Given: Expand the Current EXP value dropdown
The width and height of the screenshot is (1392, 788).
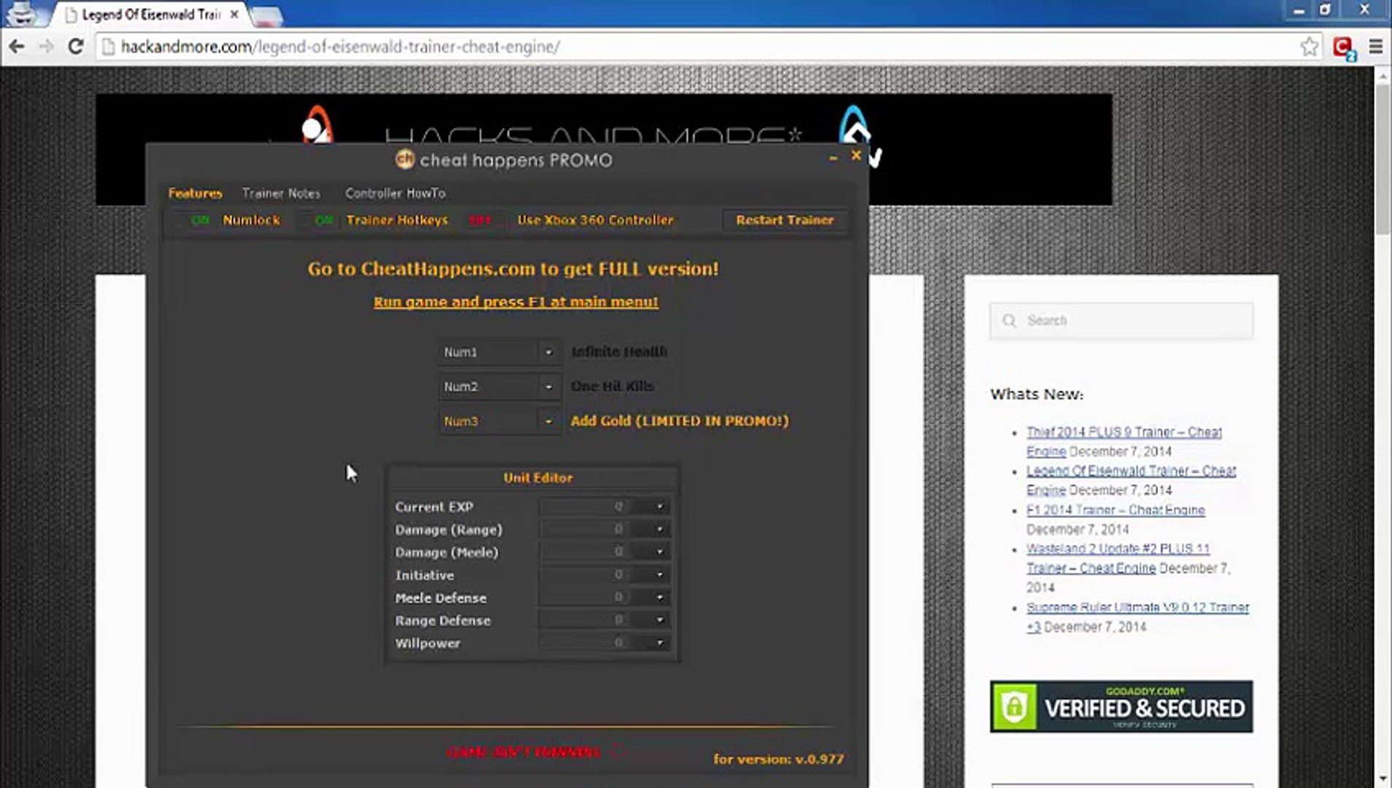Looking at the screenshot, I should coord(660,506).
